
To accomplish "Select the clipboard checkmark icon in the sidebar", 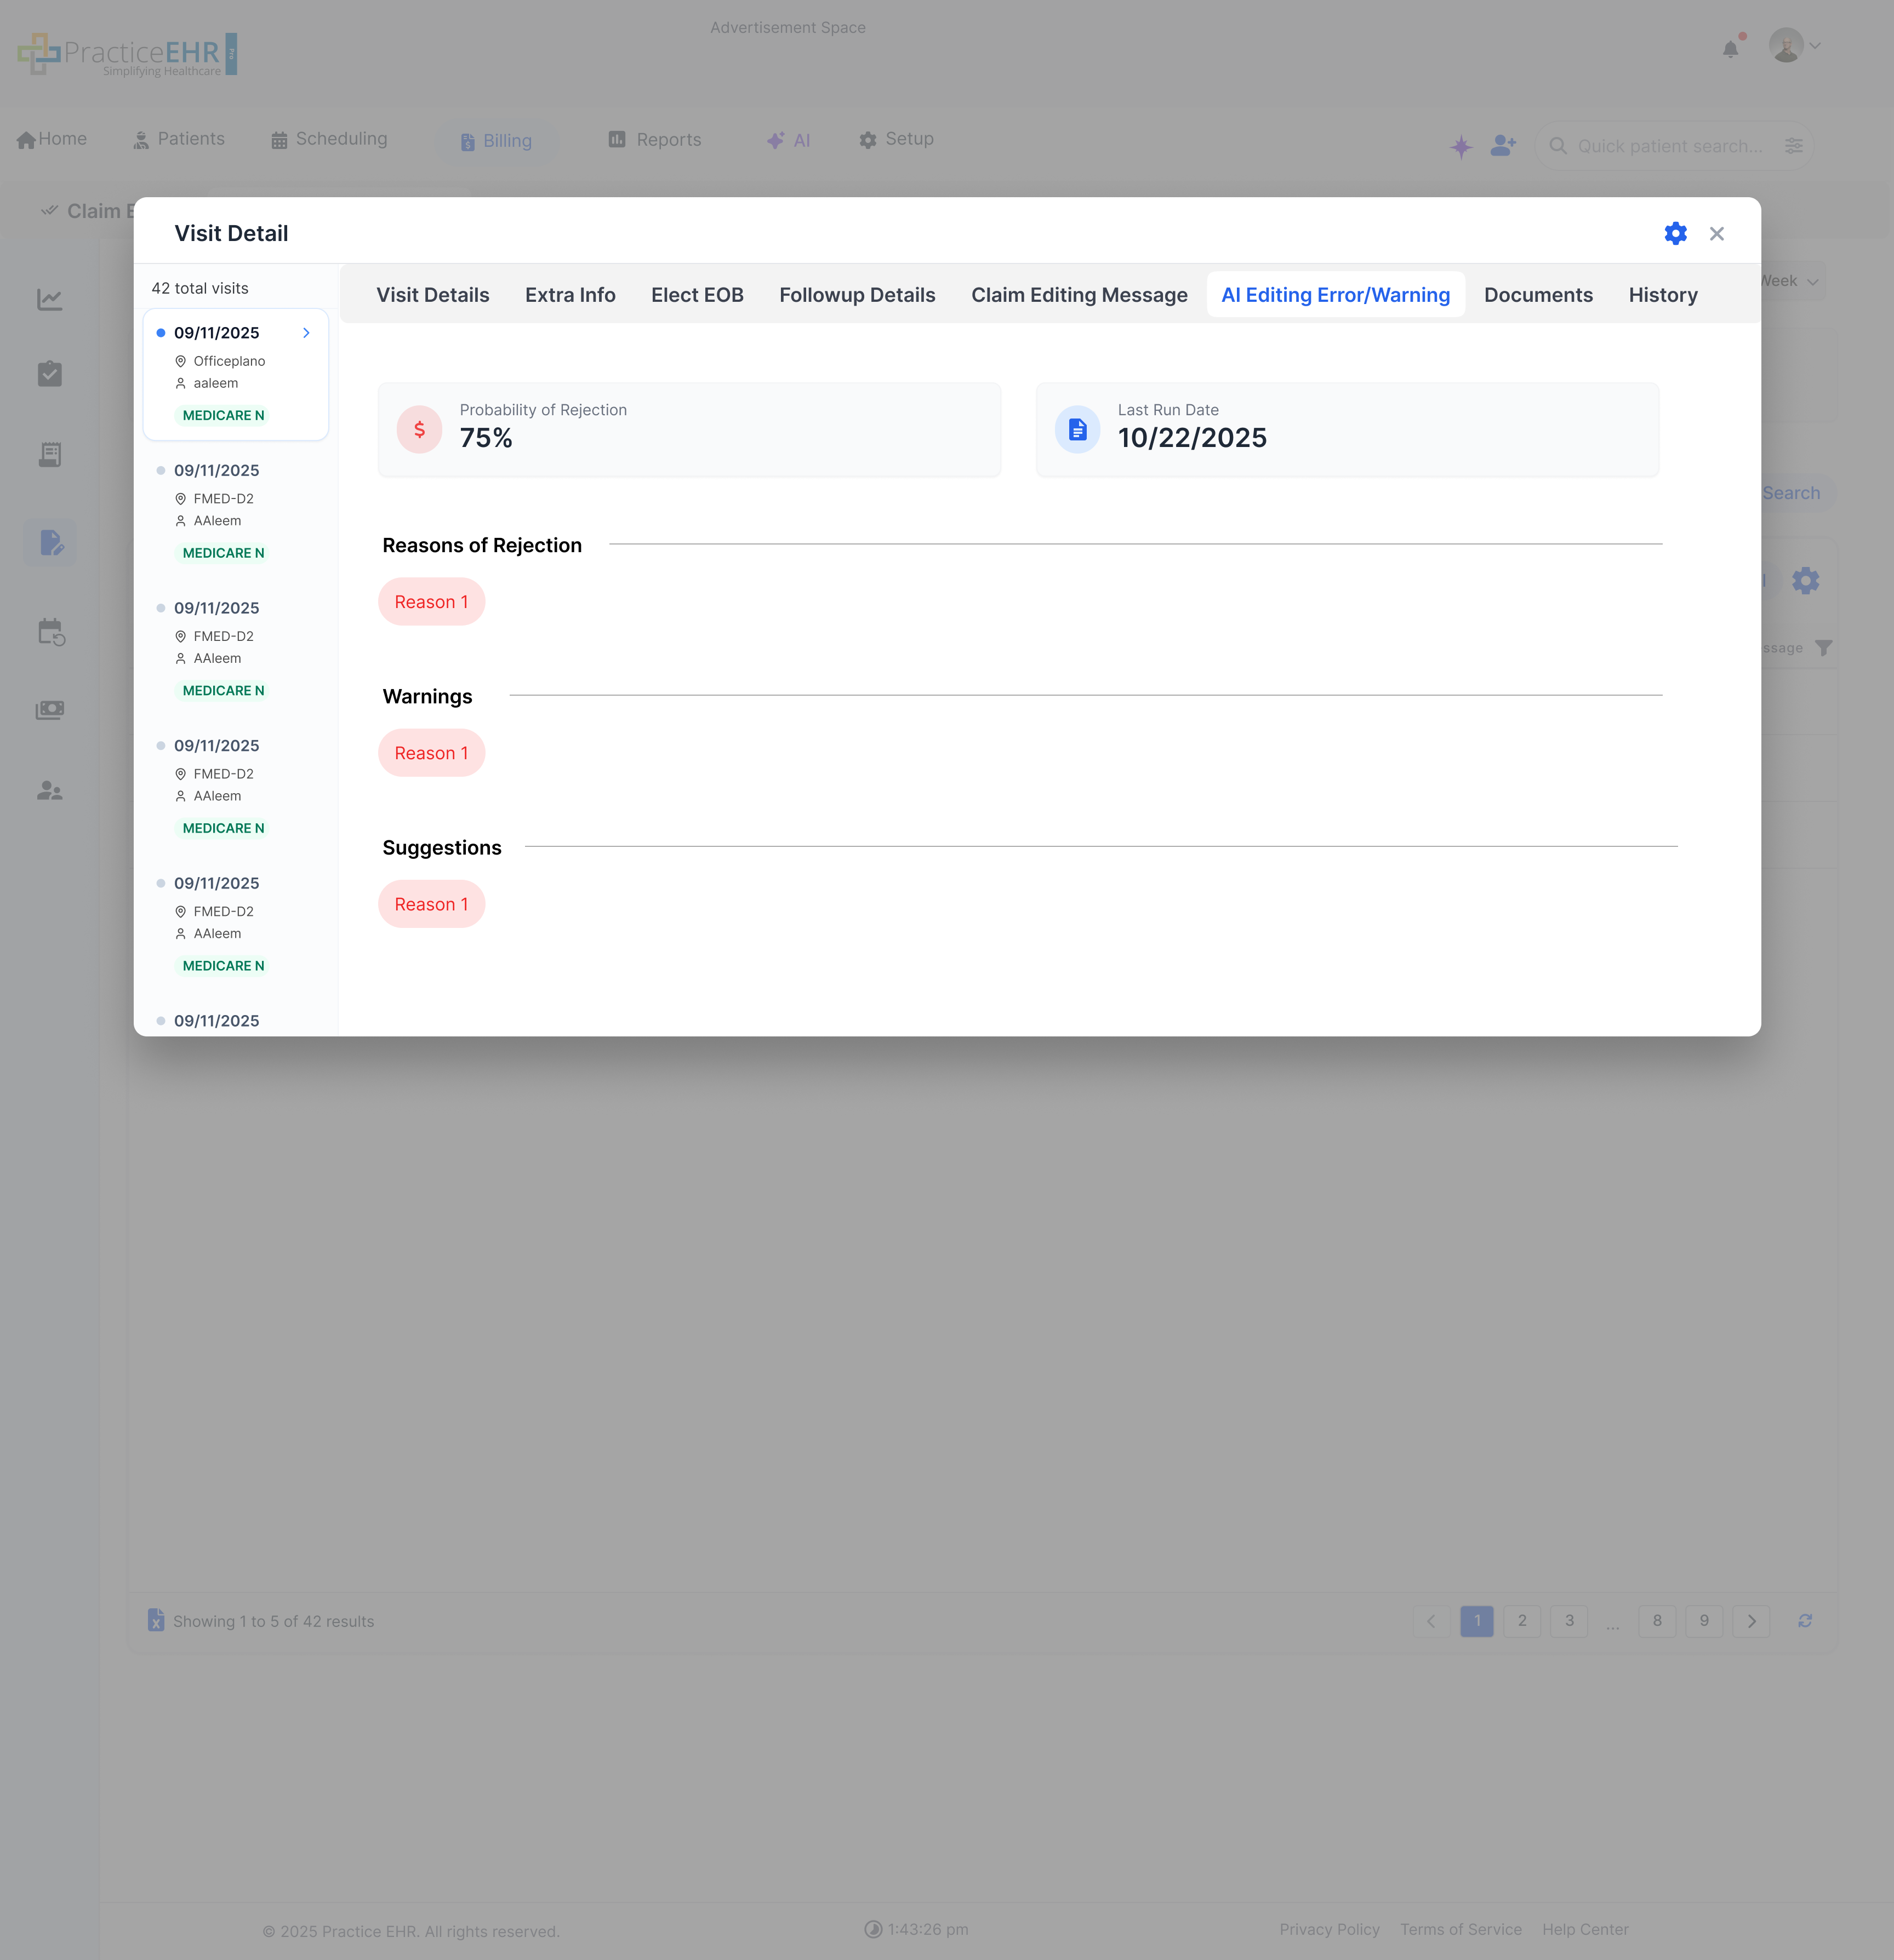I will point(50,374).
